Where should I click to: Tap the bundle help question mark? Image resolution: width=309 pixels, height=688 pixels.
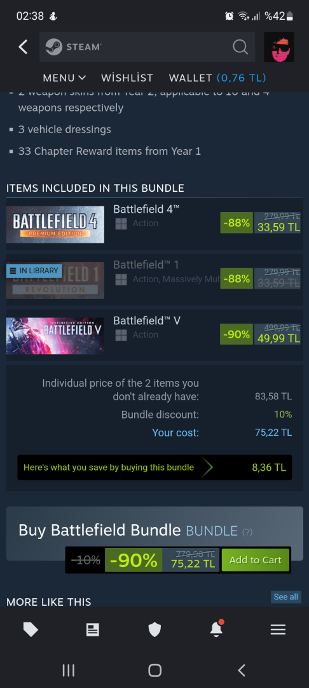click(x=247, y=532)
